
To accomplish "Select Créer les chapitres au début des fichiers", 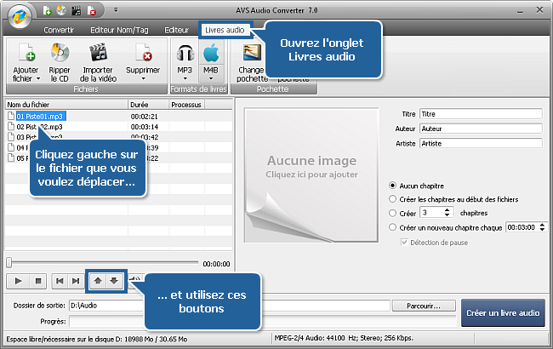I will [x=392, y=199].
